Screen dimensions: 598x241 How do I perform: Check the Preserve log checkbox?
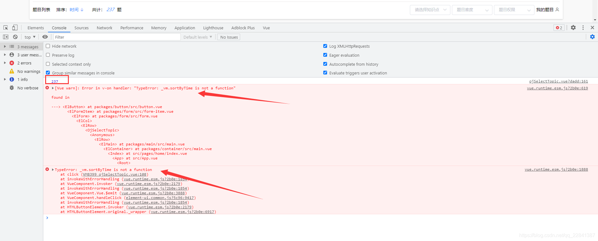(x=48, y=55)
